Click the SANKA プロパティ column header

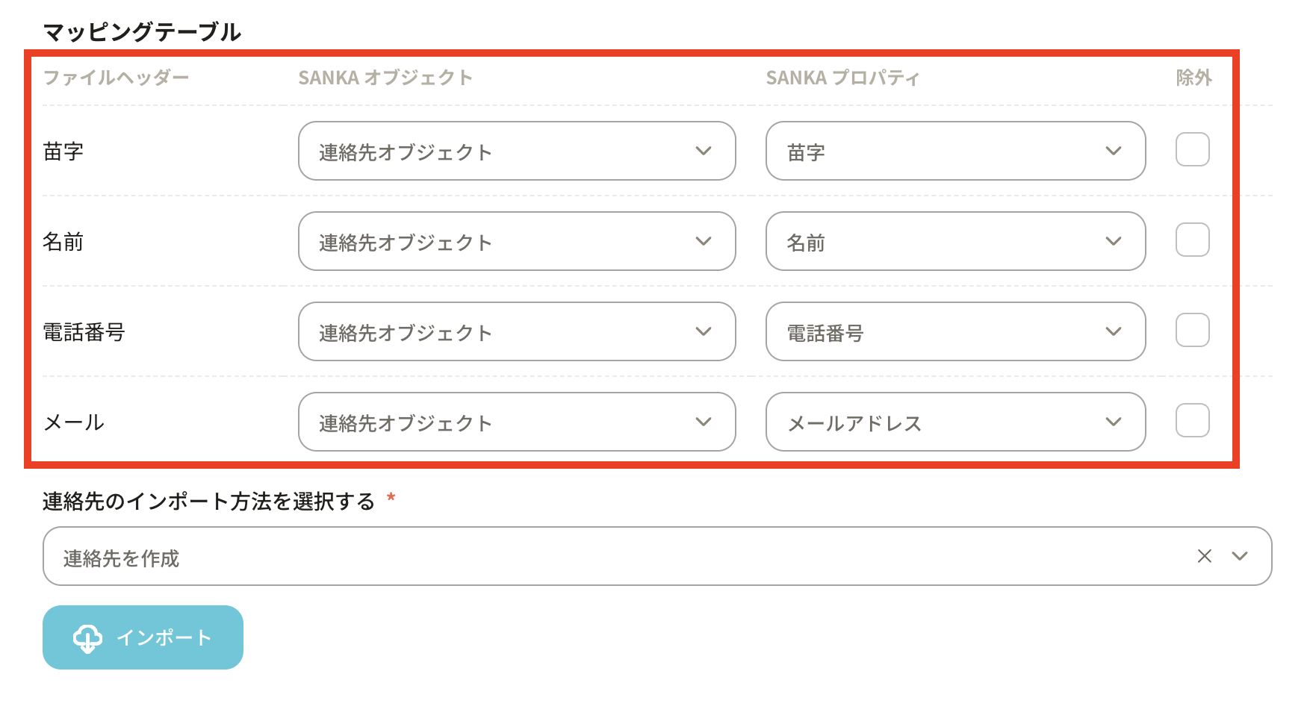tap(842, 78)
